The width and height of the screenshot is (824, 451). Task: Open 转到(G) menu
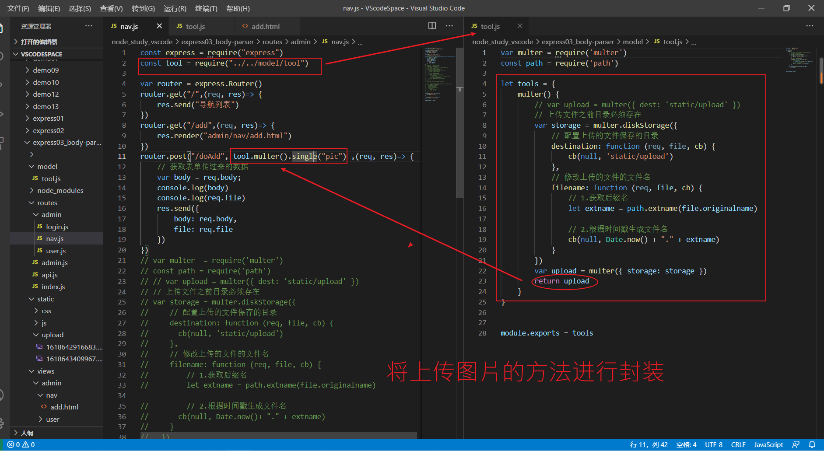[x=143, y=8]
